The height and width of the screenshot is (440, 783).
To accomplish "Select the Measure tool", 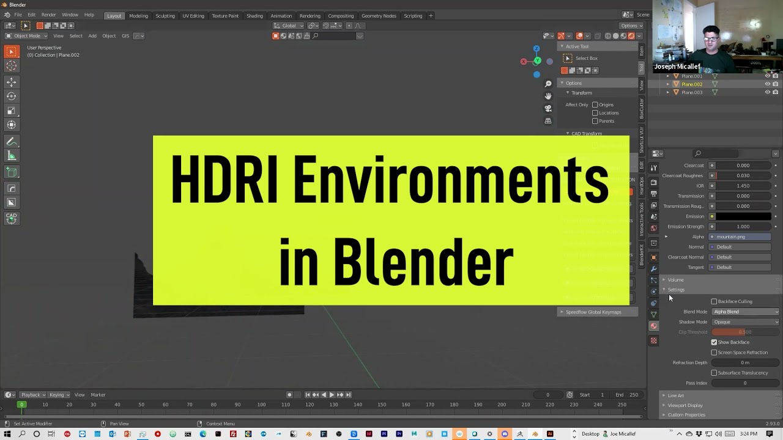I will pos(12,156).
